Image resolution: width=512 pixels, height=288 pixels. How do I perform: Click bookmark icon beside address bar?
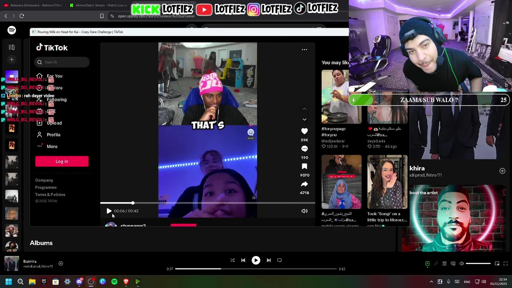click(x=102, y=16)
